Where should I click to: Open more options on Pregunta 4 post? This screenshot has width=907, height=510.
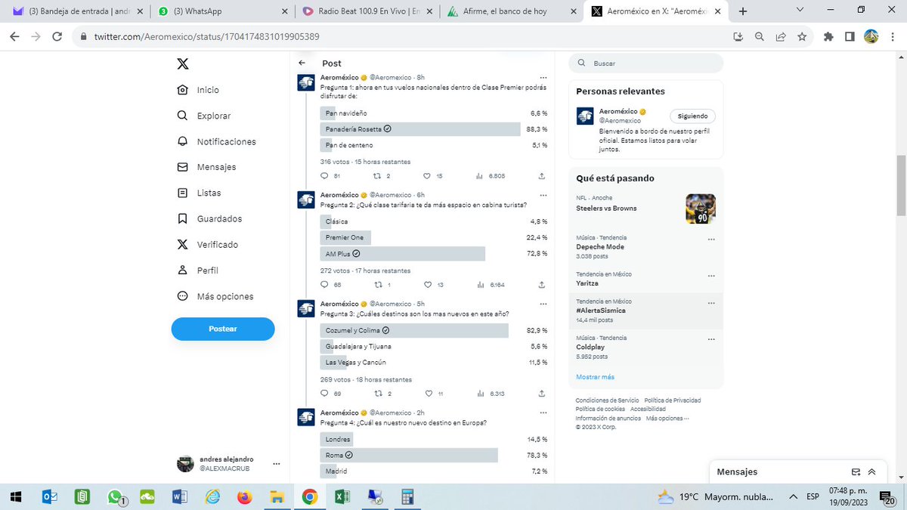(x=543, y=413)
